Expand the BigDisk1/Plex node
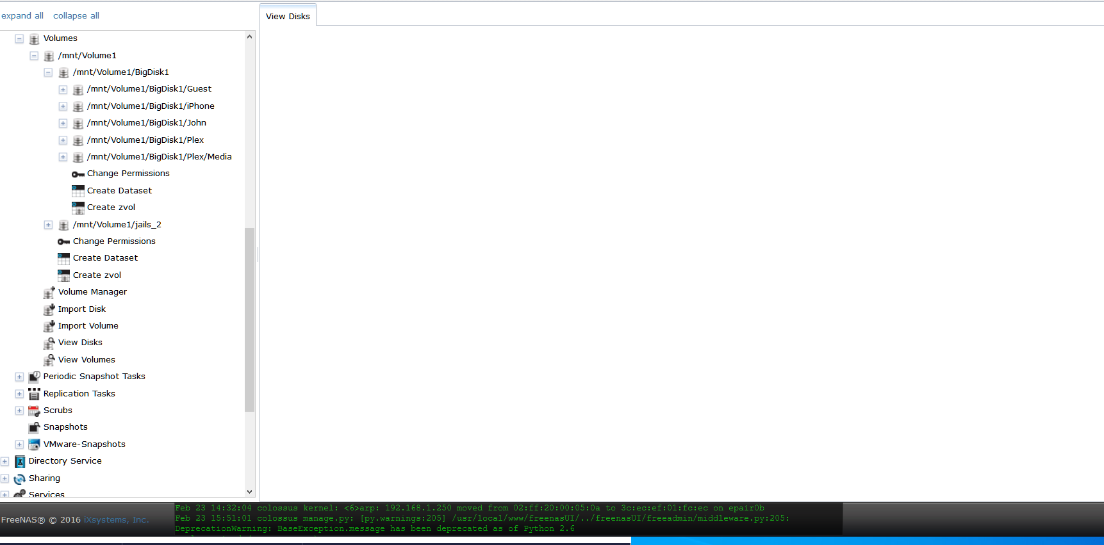Screen dimensions: 1104x545 [63, 140]
